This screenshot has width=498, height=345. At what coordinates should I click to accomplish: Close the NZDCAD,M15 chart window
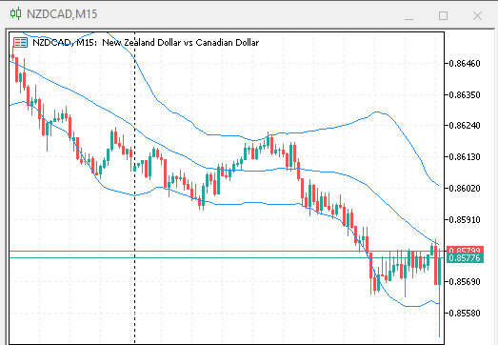pos(477,15)
